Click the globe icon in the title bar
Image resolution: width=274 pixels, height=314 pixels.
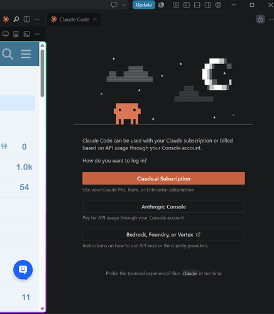coord(218,5)
